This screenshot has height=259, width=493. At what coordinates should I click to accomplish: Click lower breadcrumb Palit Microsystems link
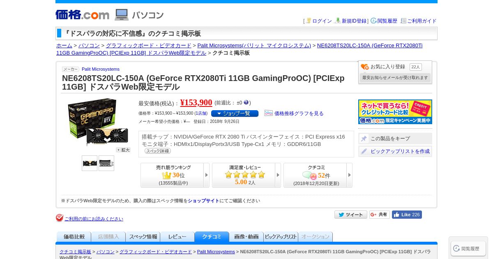(x=216, y=252)
